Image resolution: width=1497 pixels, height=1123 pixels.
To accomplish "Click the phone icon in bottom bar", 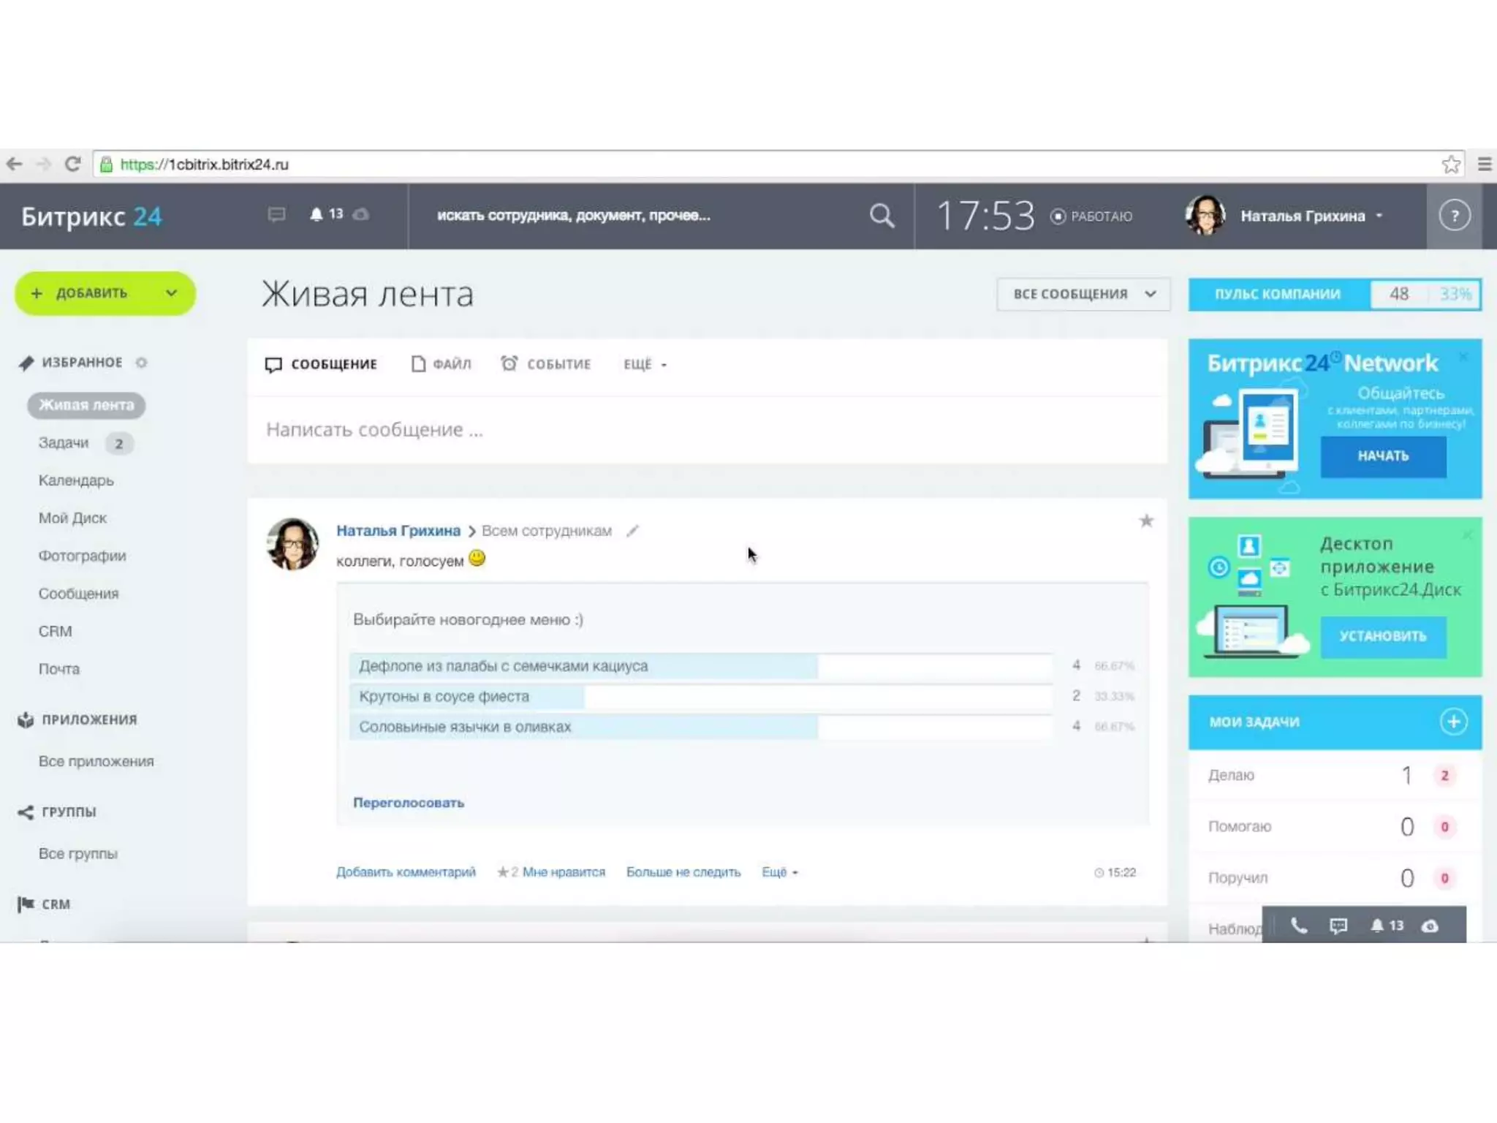I will point(1298,926).
